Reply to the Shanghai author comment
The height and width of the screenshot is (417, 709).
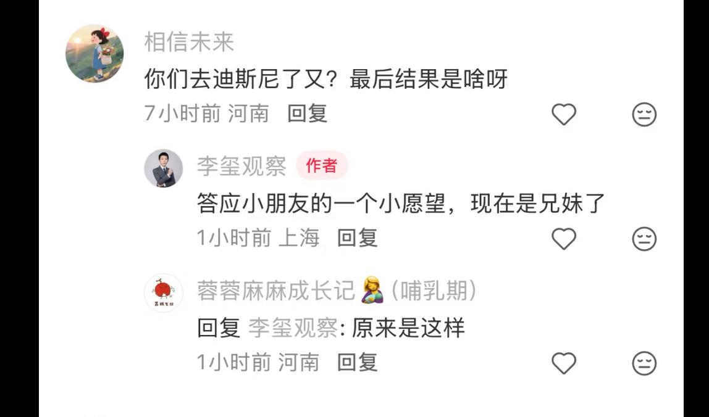pos(357,237)
